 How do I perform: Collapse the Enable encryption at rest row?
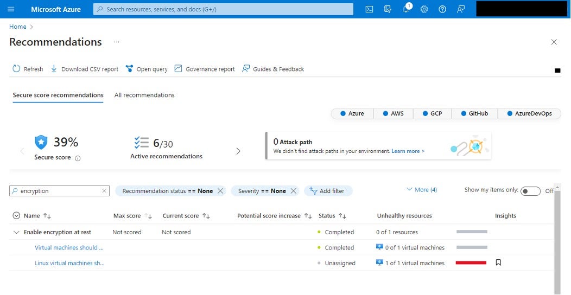(x=16, y=232)
